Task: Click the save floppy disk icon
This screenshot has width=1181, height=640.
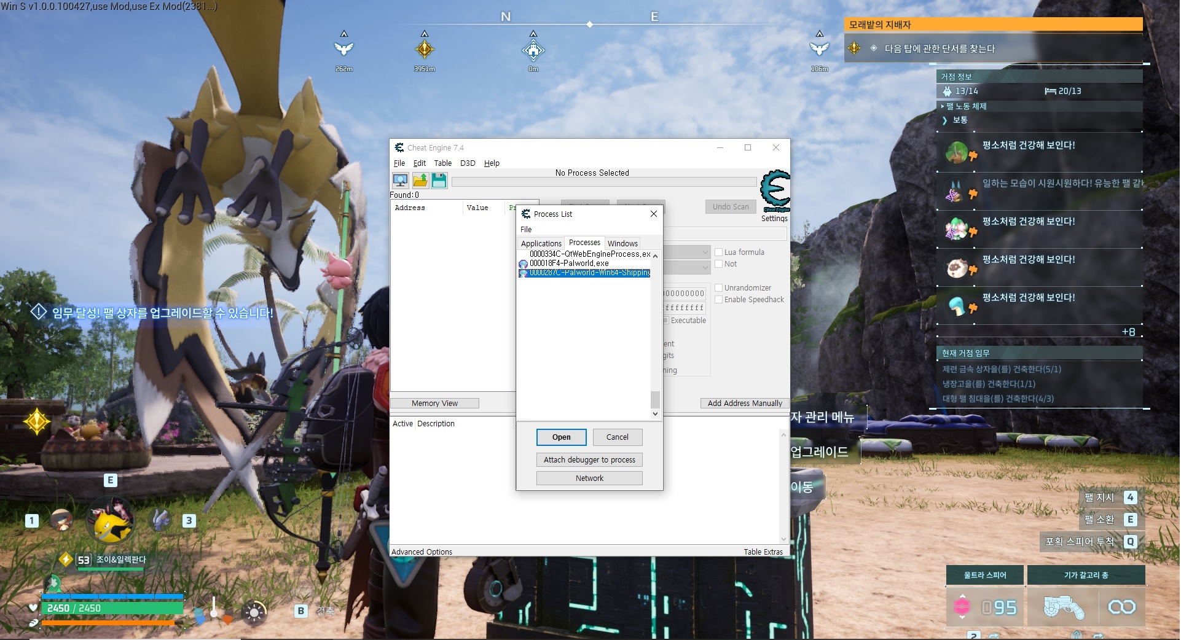Action: tap(439, 180)
